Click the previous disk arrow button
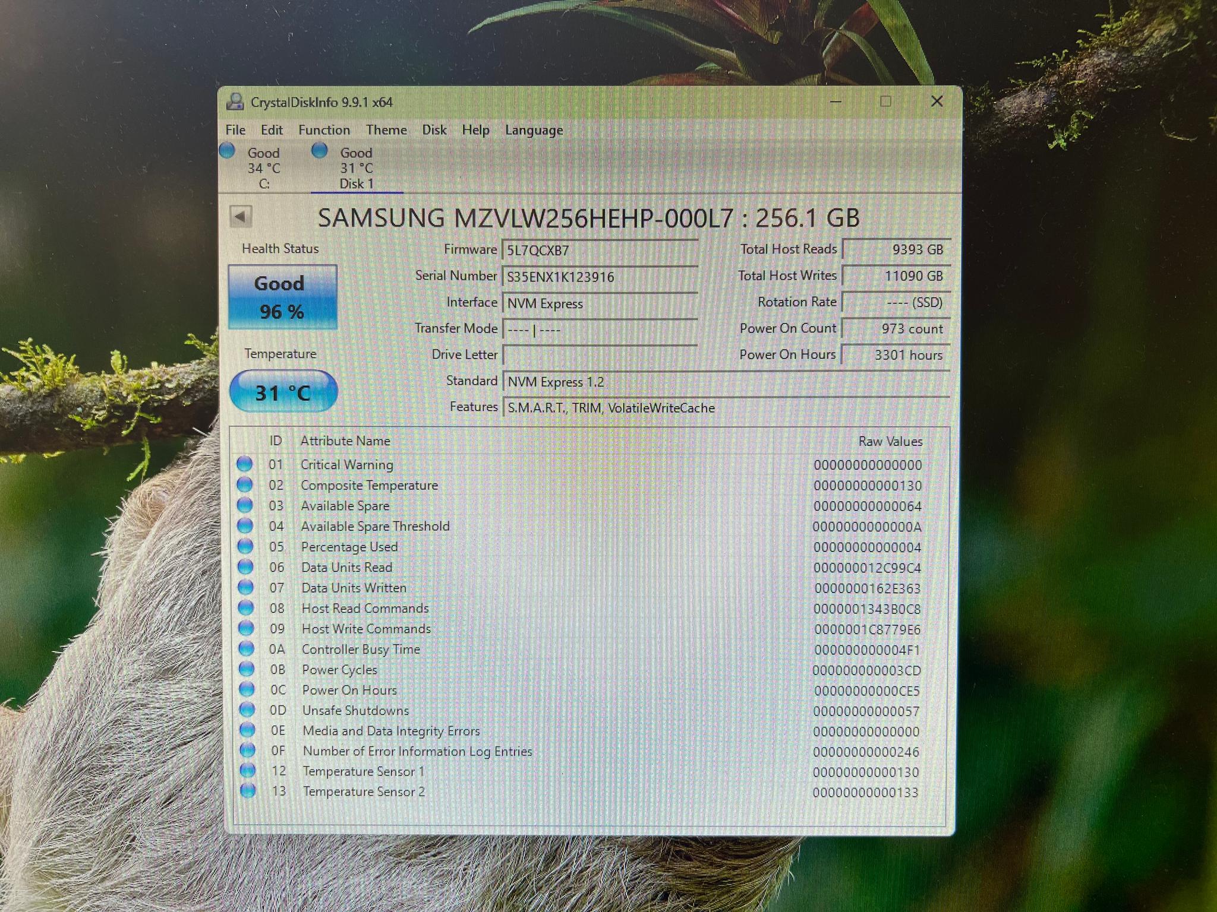 (241, 217)
